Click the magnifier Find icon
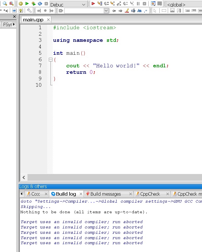The image size is (202, 252). [5, 4]
